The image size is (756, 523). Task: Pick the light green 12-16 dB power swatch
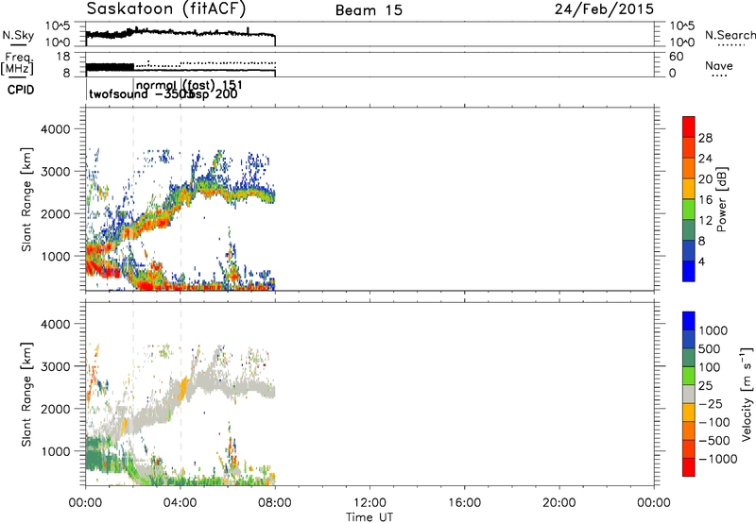click(689, 210)
